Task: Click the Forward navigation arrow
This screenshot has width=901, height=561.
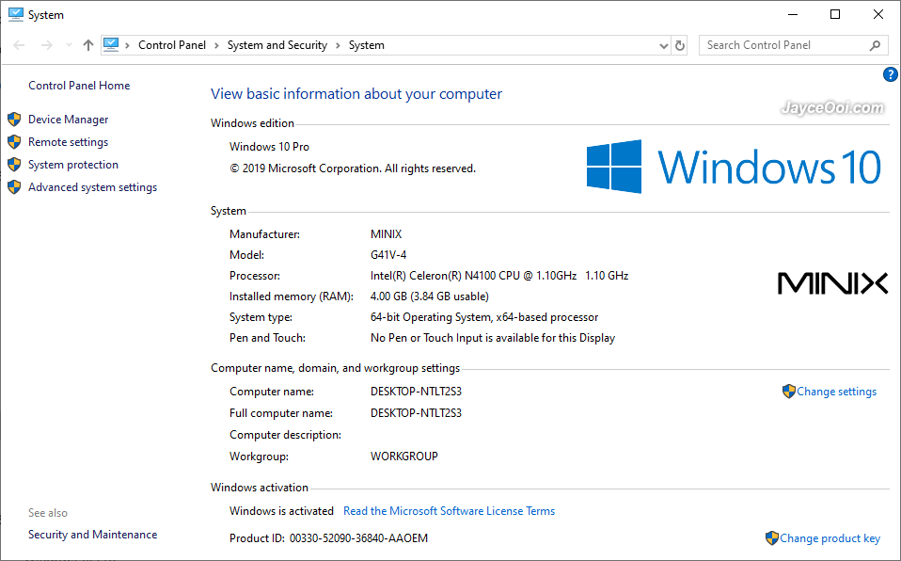Action: tap(46, 45)
